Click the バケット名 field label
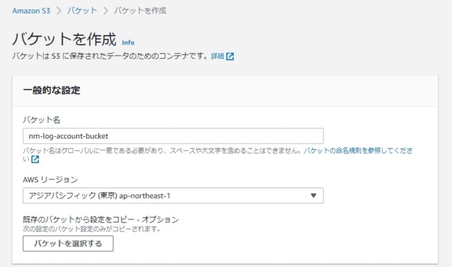Screen dimensions: 452x267 pyautogui.click(x=42, y=119)
